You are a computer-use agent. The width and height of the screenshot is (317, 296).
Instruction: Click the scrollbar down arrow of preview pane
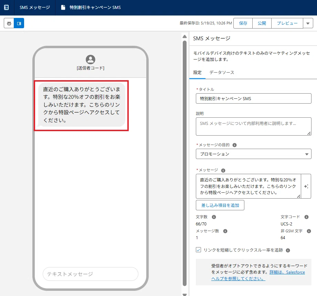point(184,294)
